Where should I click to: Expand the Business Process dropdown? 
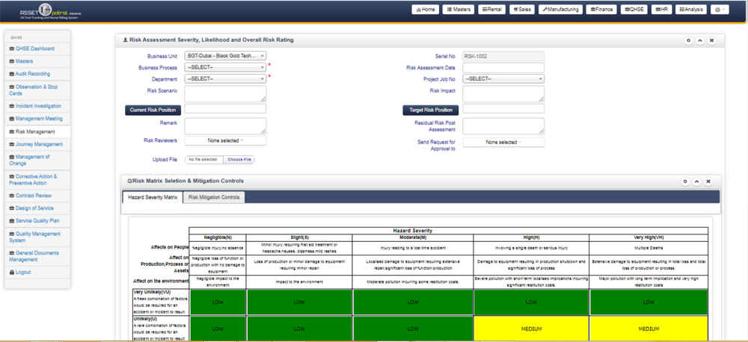[x=225, y=67]
